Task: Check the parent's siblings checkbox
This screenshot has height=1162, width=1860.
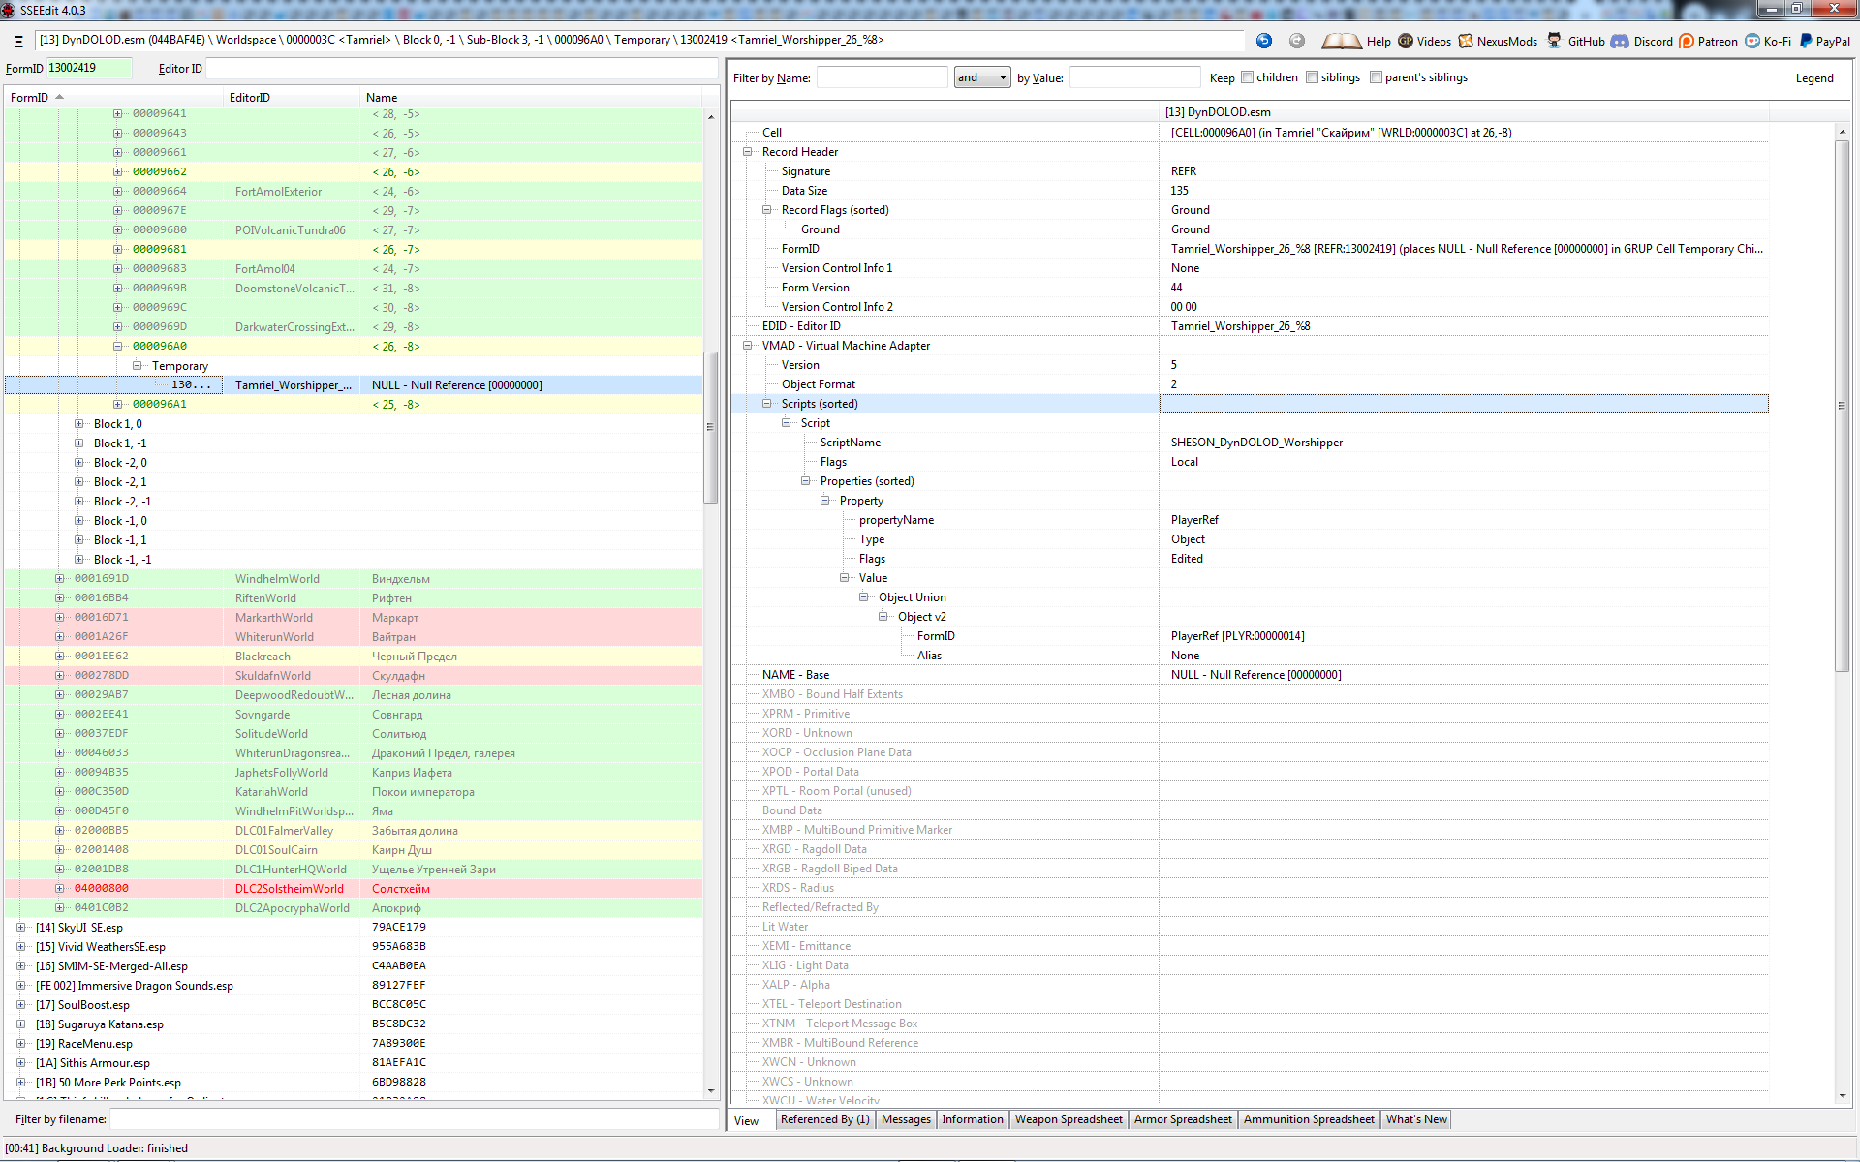Action: pyautogui.click(x=1376, y=77)
